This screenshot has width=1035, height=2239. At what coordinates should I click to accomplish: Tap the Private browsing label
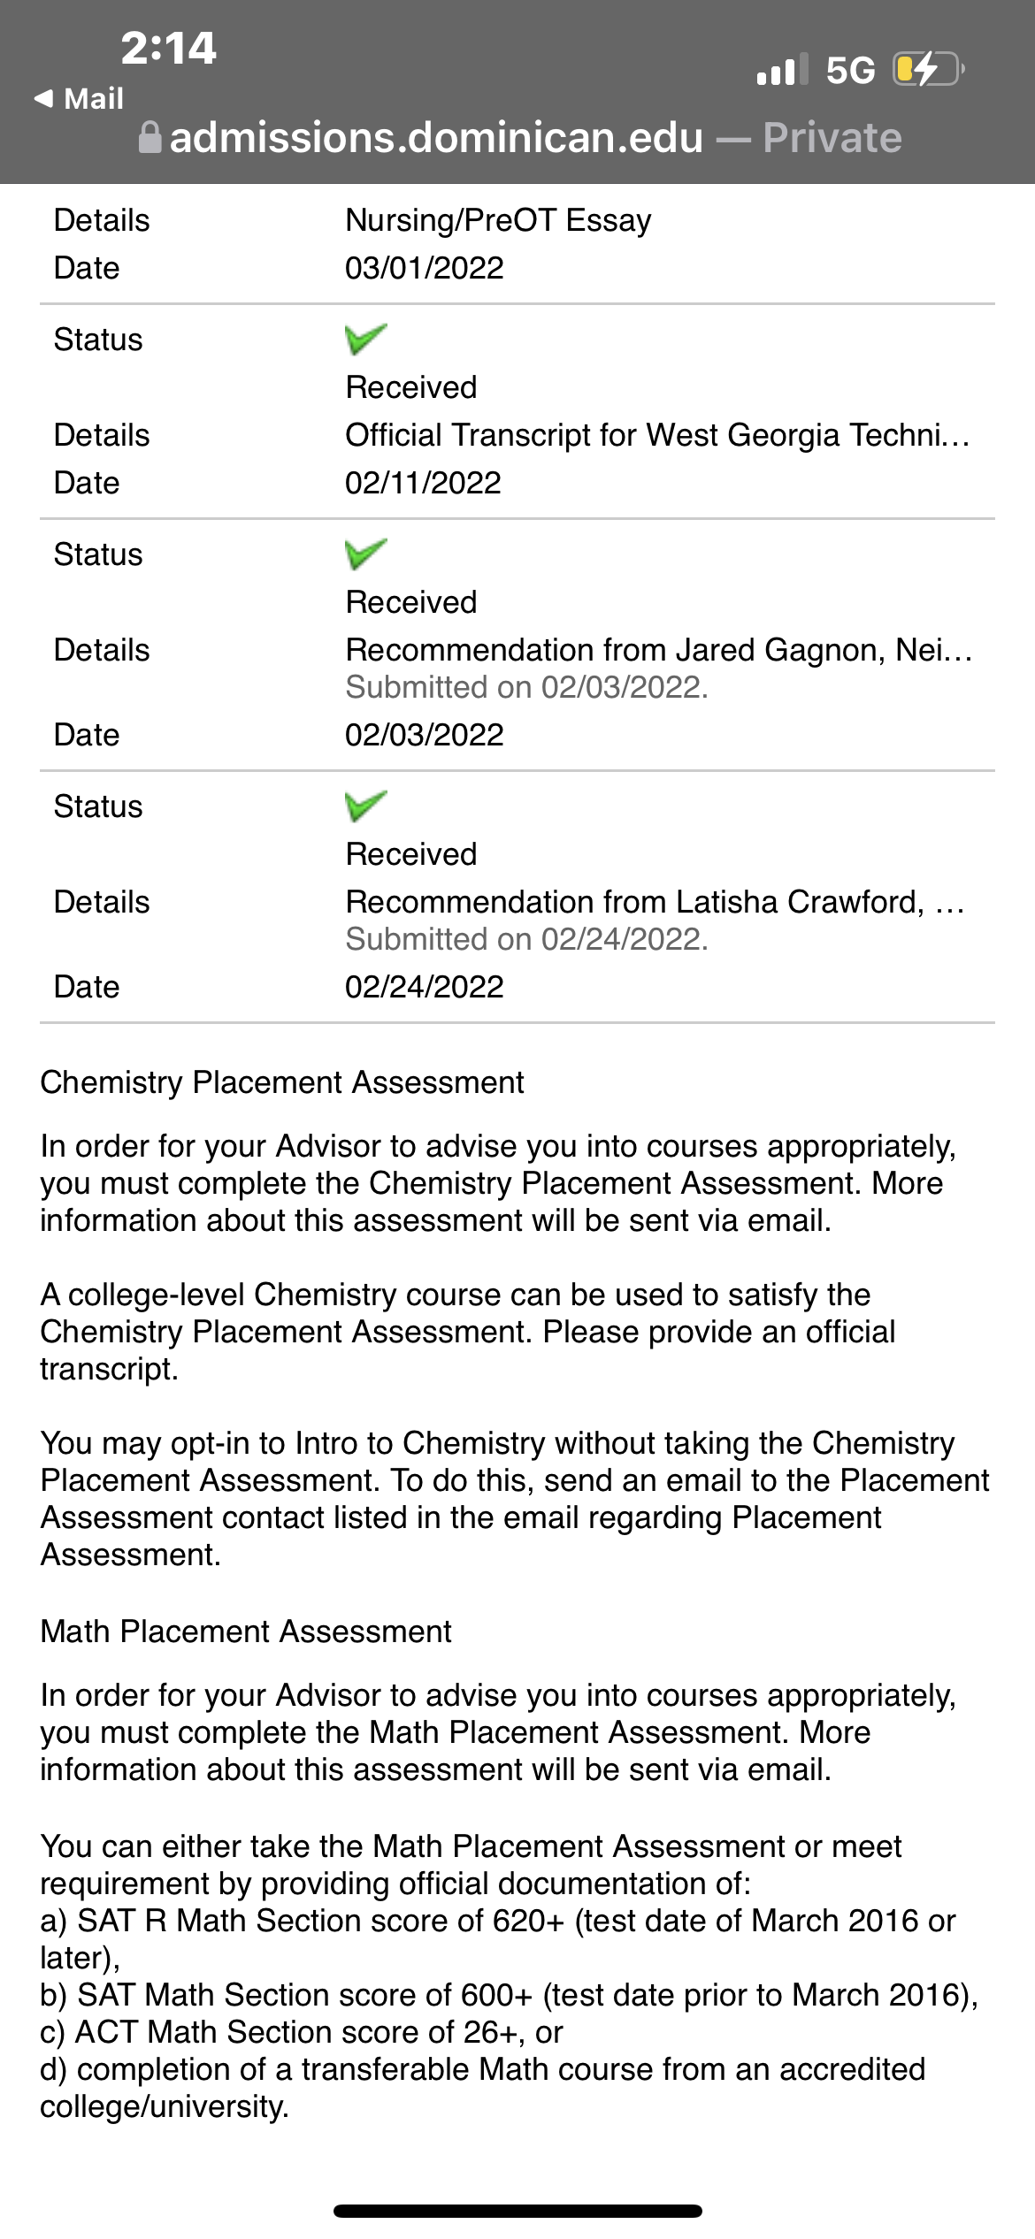point(832,138)
